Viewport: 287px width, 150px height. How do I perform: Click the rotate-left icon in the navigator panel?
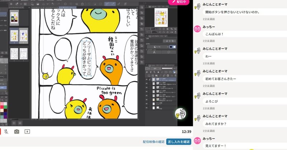(x=160, y=32)
